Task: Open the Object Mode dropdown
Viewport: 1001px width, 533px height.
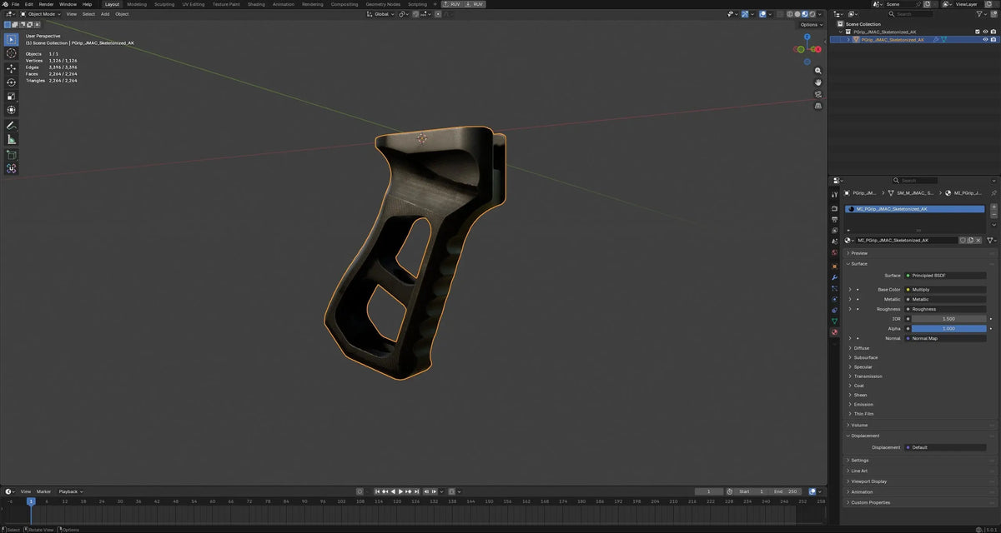Action: coord(41,14)
